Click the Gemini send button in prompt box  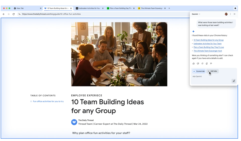click(x=233, y=81)
